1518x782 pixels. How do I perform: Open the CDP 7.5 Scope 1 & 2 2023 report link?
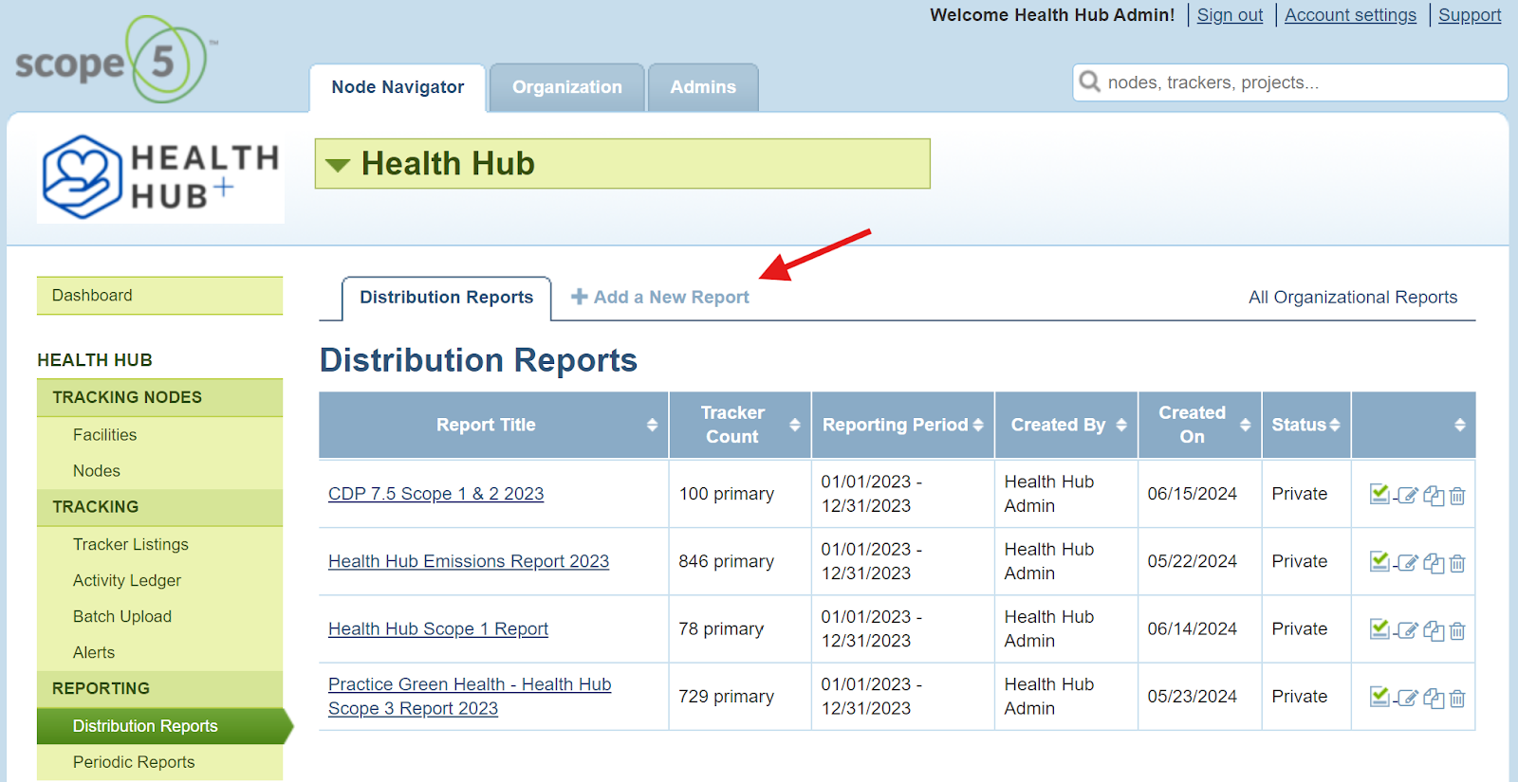tap(435, 494)
